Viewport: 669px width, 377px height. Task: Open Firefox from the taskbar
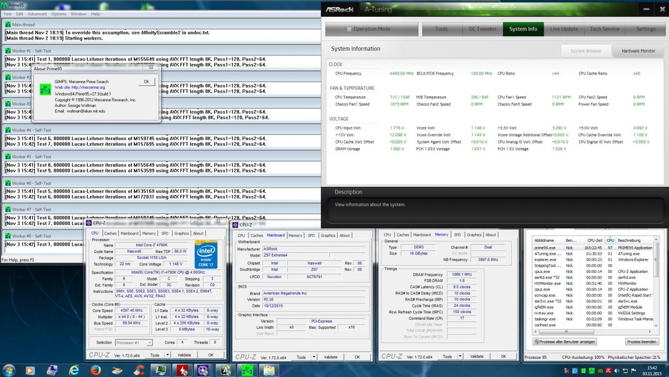96,369
